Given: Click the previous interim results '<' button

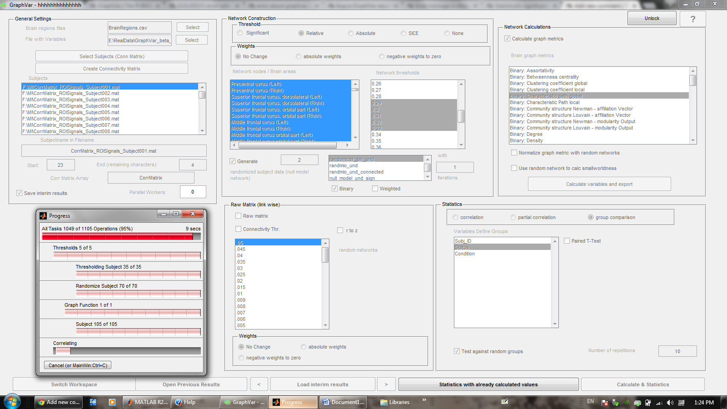Looking at the screenshot, I should point(259,384).
